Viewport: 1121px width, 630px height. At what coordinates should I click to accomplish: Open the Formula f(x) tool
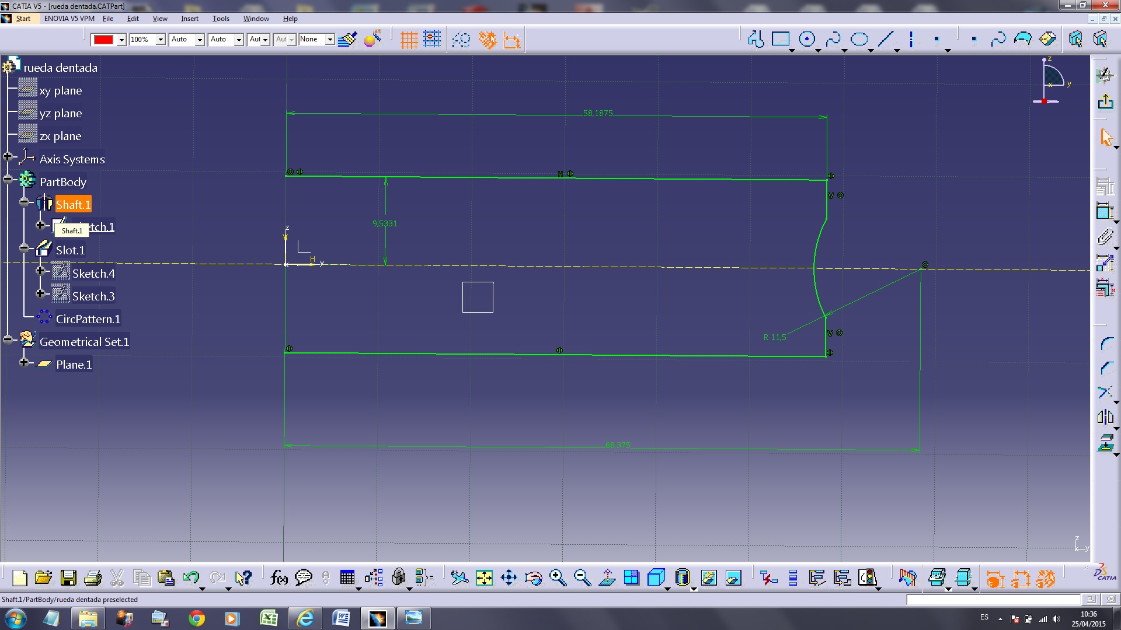tap(278, 577)
